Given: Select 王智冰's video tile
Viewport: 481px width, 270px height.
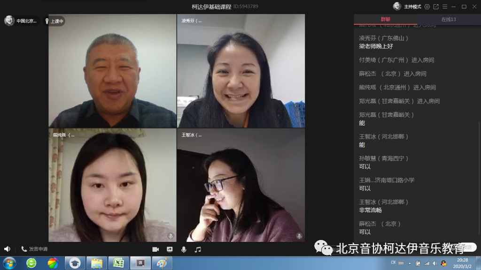Looking at the screenshot, I should (x=241, y=185).
